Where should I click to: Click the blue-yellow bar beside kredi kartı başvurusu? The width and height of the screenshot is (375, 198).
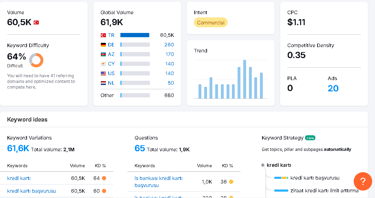click(x=281, y=178)
